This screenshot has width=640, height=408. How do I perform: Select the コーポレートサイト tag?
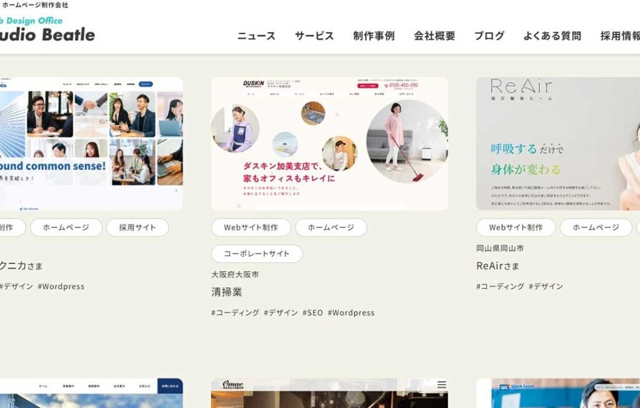coord(257,254)
